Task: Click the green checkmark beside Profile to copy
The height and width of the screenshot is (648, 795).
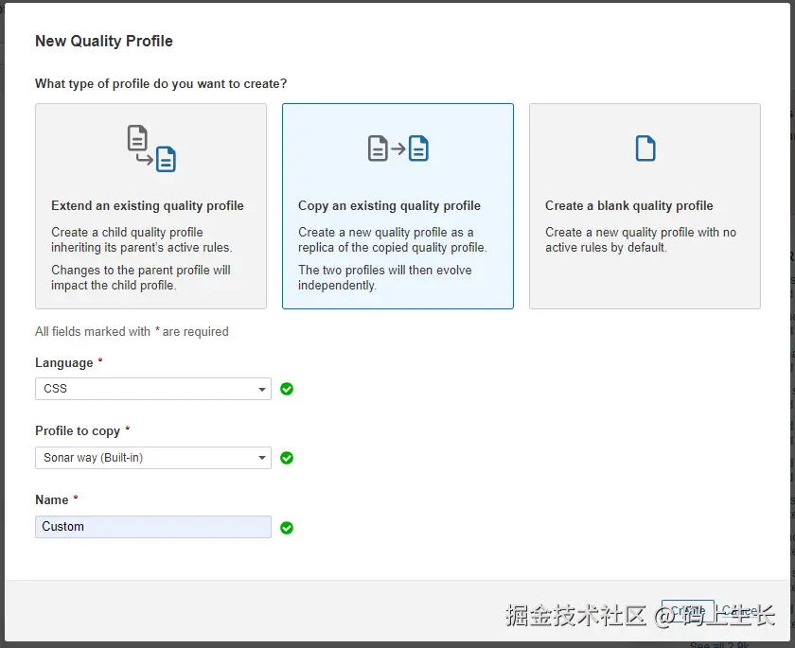Action: 287,458
